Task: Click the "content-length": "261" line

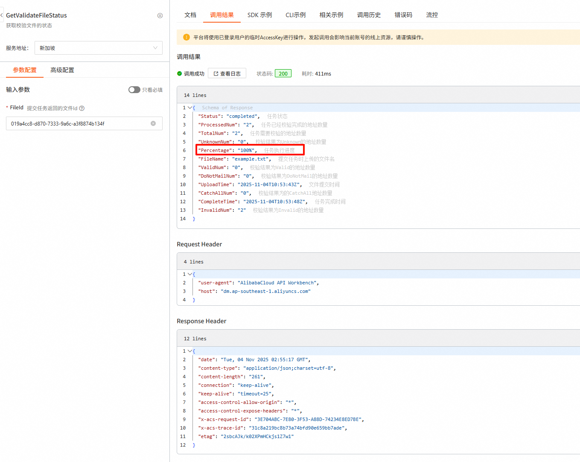Action: (232, 377)
